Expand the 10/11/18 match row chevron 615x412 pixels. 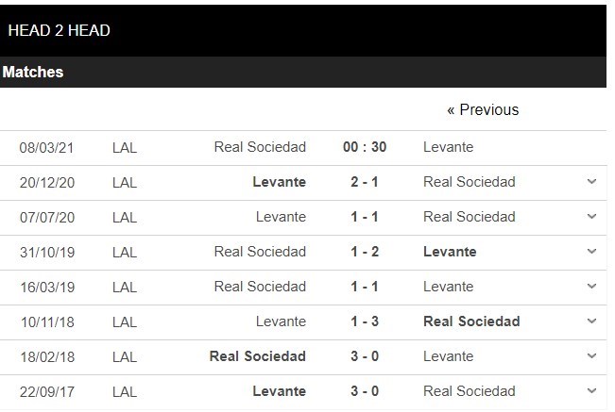pos(591,321)
